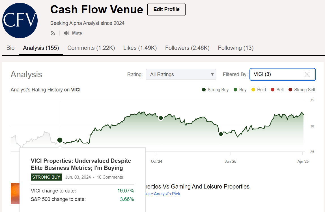The width and height of the screenshot is (325, 212).
Task: Open the Followers tab
Action: (187, 48)
